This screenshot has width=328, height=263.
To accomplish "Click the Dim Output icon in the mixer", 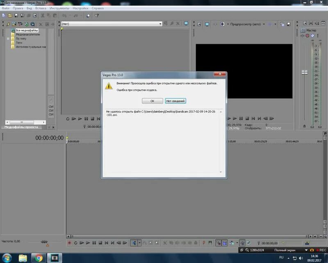I will pos(317,23).
